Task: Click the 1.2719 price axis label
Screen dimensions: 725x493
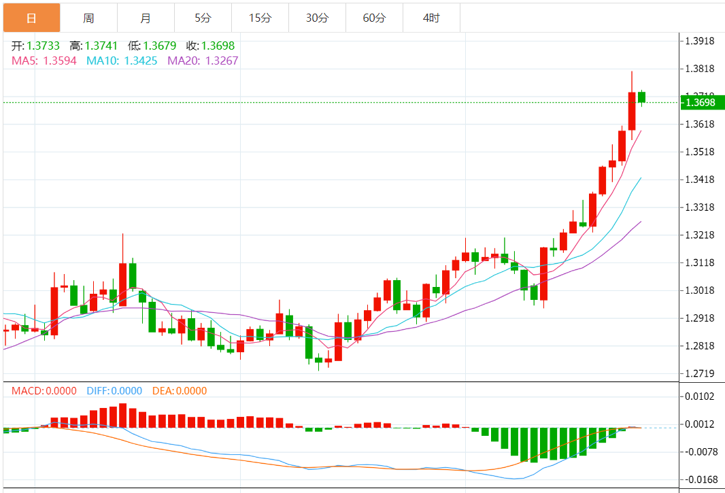Action: [700, 373]
